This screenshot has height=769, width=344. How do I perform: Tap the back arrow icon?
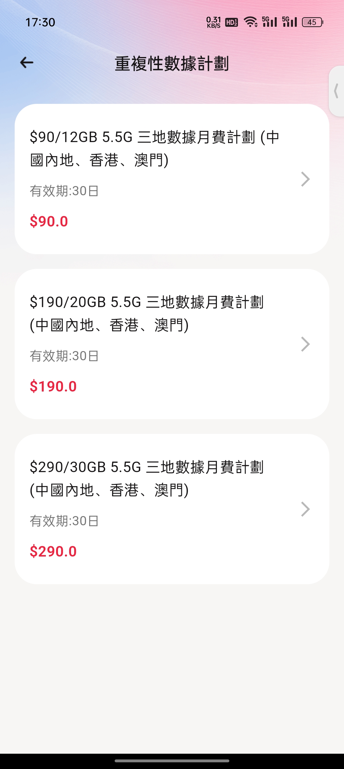click(27, 63)
